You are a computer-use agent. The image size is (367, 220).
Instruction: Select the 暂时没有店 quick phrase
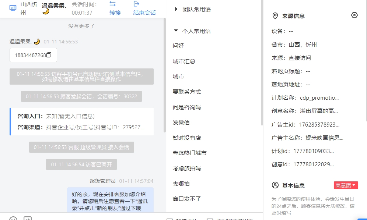point(187,138)
